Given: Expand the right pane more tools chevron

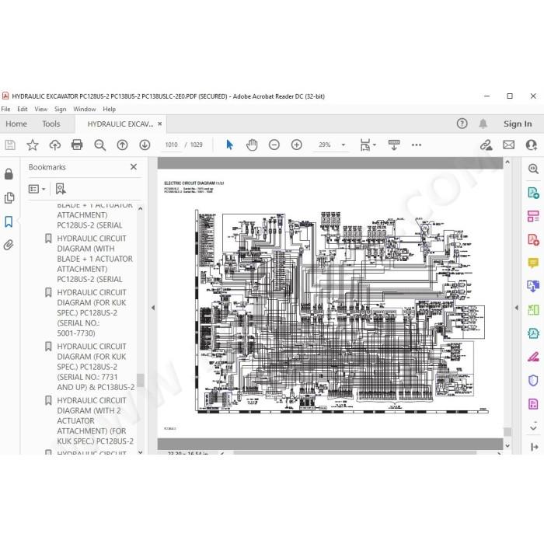Looking at the screenshot, I should click(534, 427).
